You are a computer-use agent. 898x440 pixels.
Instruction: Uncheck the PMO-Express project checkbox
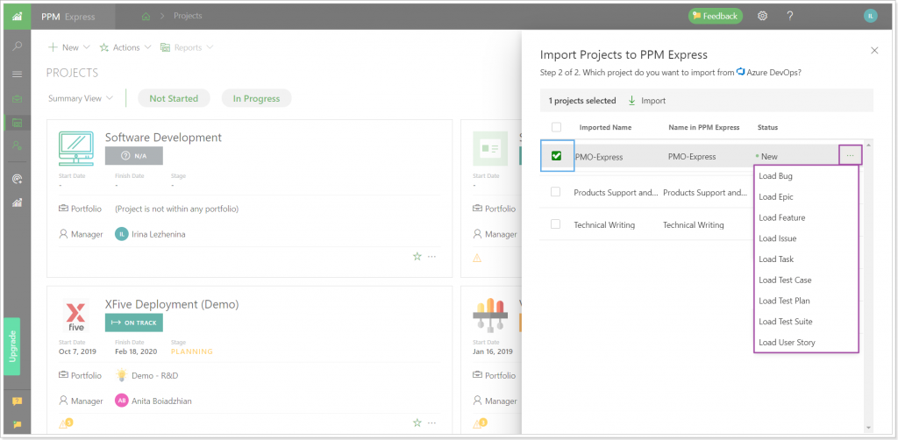click(x=555, y=156)
